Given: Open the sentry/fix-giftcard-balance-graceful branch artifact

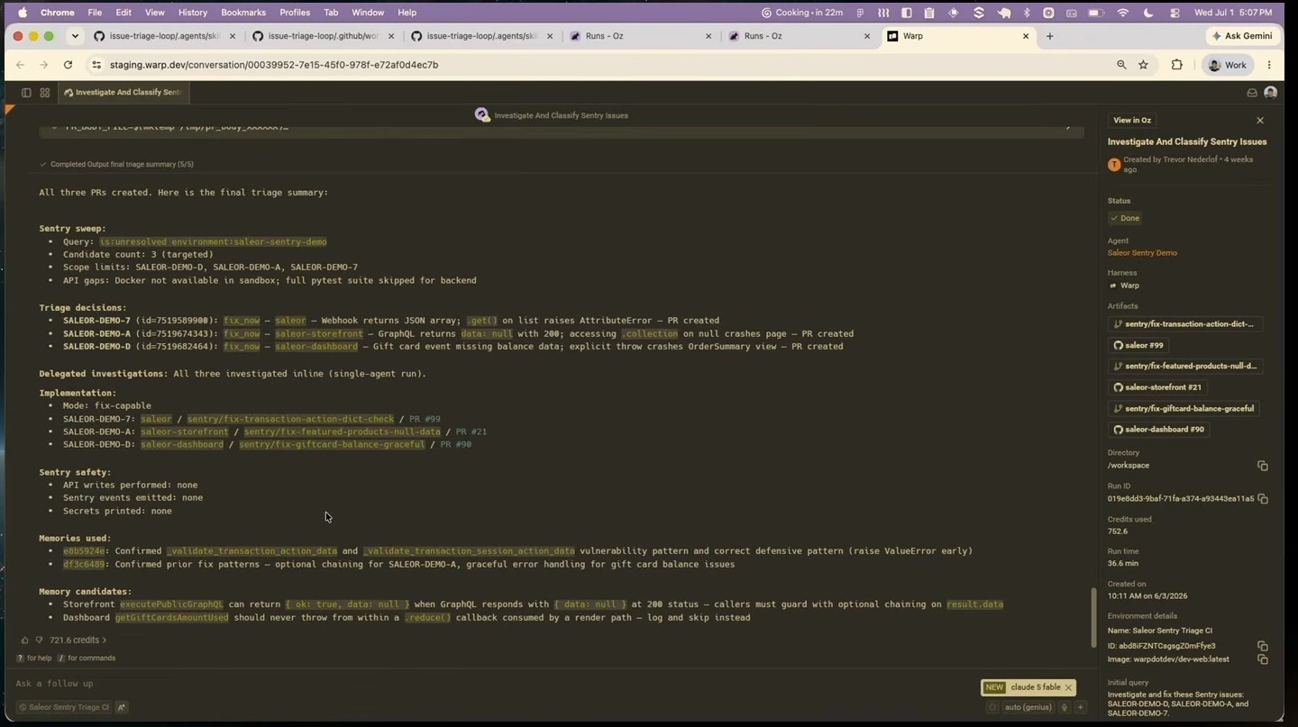Looking at the screenshot, I should coord(1184,409).
